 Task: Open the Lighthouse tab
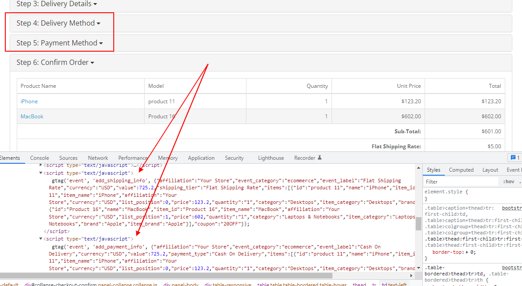pos(271,158)
